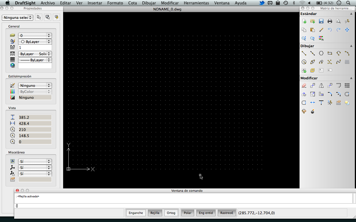The image size is (356, 222).
Task: Select the Polygon hexagon tool
Action: point(321,53)
